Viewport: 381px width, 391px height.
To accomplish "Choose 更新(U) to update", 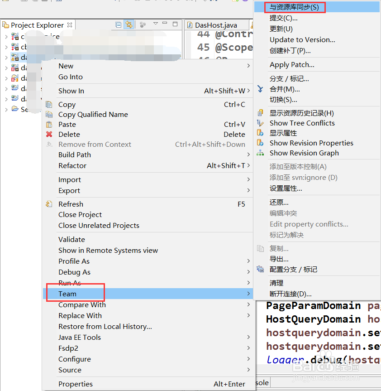I will (317, 29).
